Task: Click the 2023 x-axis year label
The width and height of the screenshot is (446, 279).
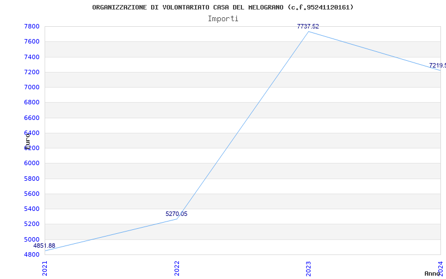Action: (x=309, y=268)
